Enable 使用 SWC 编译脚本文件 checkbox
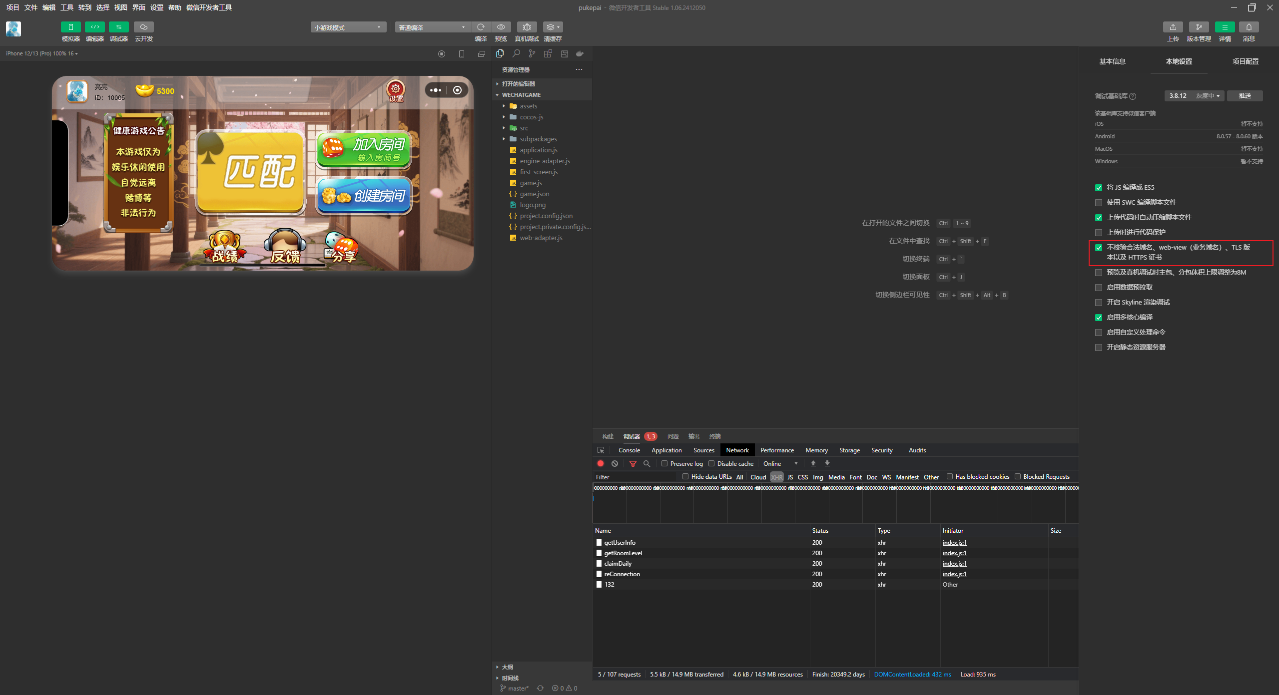The height and width of the screenshot is (695, 1279). click(1099, 203)
